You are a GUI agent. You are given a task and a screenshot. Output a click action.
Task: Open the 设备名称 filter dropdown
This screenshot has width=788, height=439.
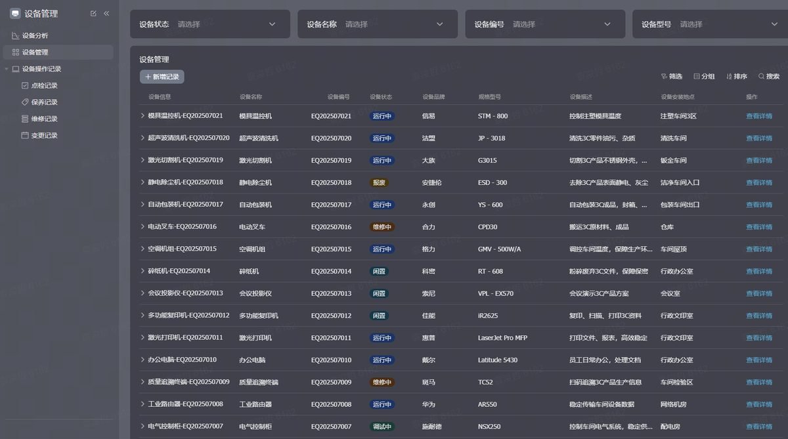[378, 24]
